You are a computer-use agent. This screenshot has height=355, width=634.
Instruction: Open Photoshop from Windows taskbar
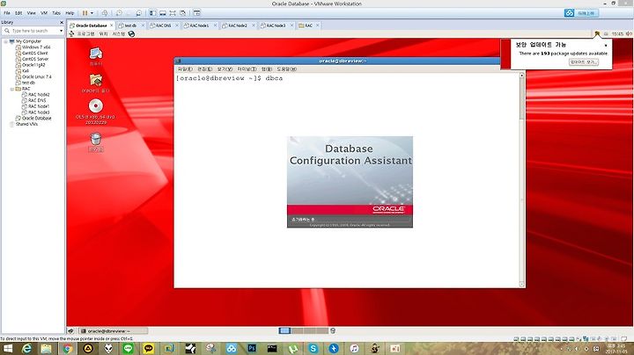(x=252, y=349)
